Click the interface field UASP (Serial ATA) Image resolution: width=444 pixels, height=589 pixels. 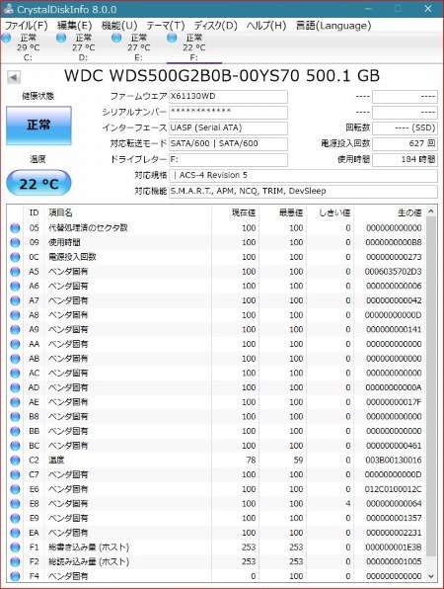(228, 128)
